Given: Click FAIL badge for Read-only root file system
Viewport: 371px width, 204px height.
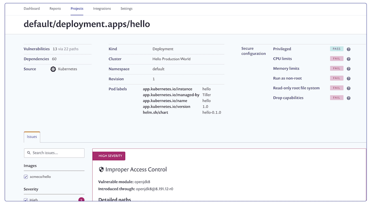Looking at the screenshot, I should (x=337, y=88).
